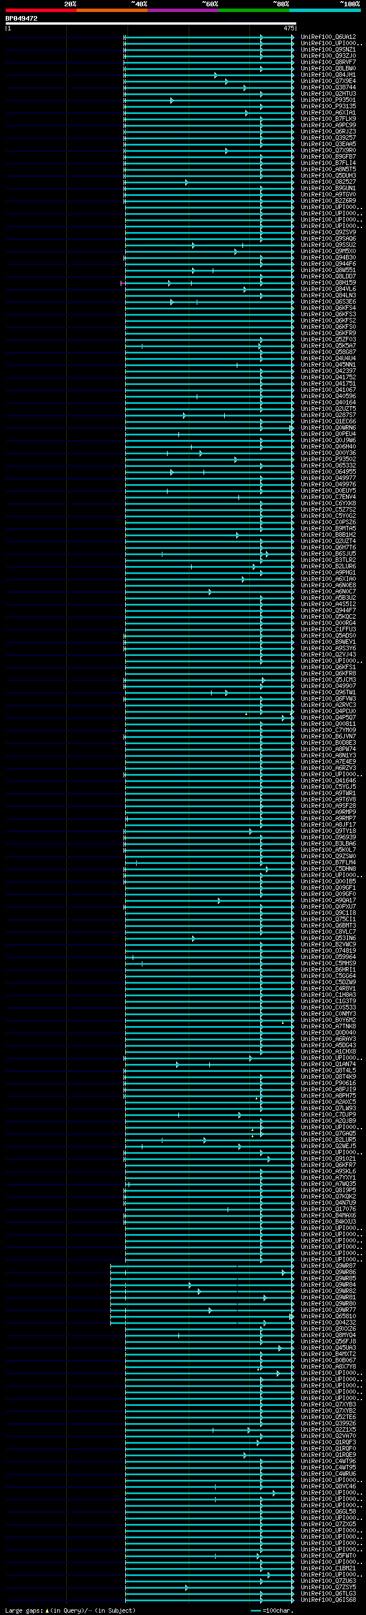Image resolution: width=366 pixels, height=1615 pixels.
Task: Click the orange ~40% identity legend segment
Action: [x=112, y=10]
